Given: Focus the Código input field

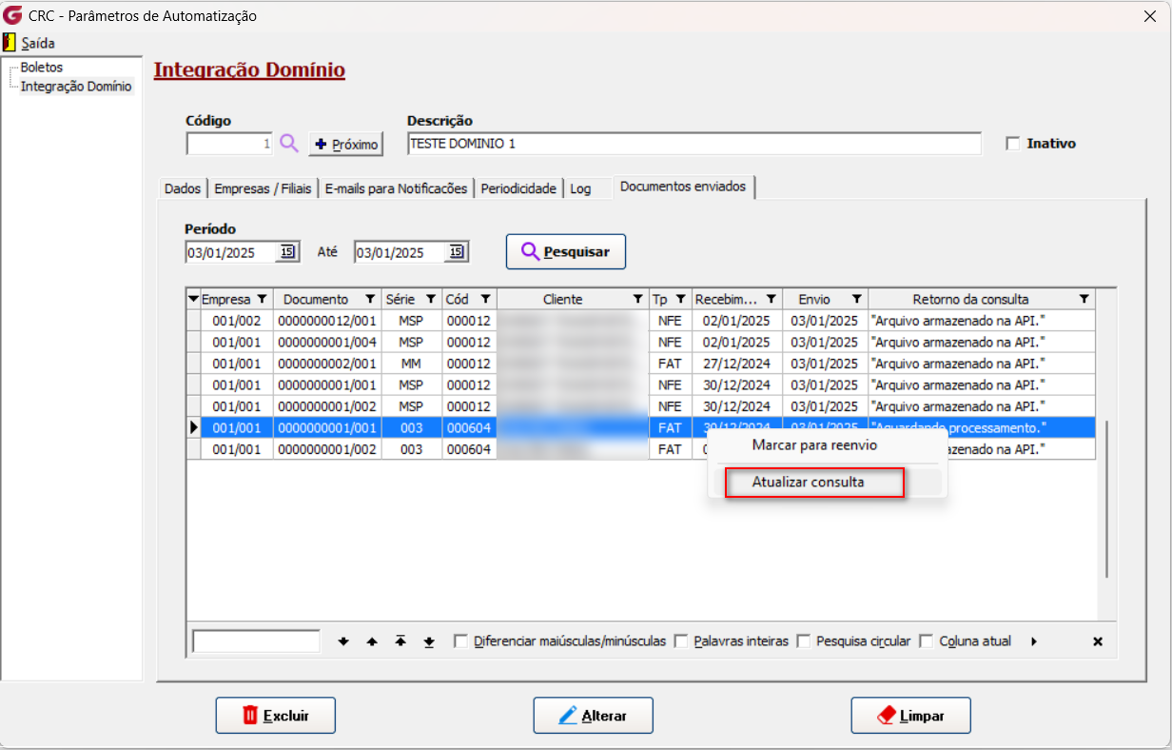Looking at the screenshot, I should tap(230, 144).
